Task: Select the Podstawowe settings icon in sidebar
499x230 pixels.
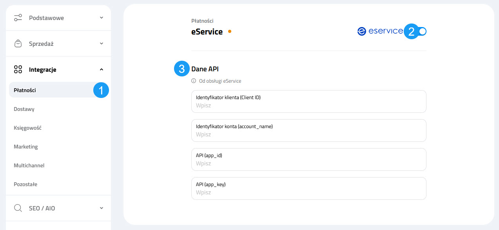Action: [x=18, y=18]
